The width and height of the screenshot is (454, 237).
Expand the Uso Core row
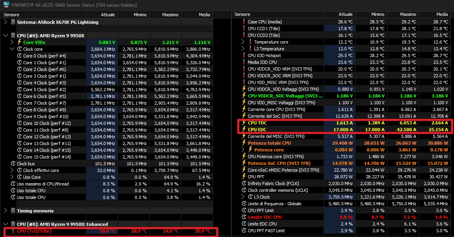(12, 177)
